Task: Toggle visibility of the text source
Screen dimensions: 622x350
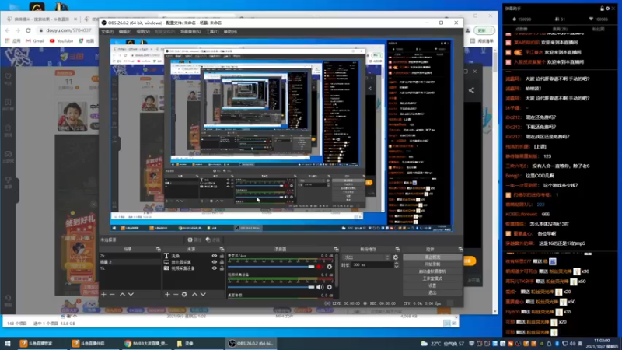Action: (215, 256)
